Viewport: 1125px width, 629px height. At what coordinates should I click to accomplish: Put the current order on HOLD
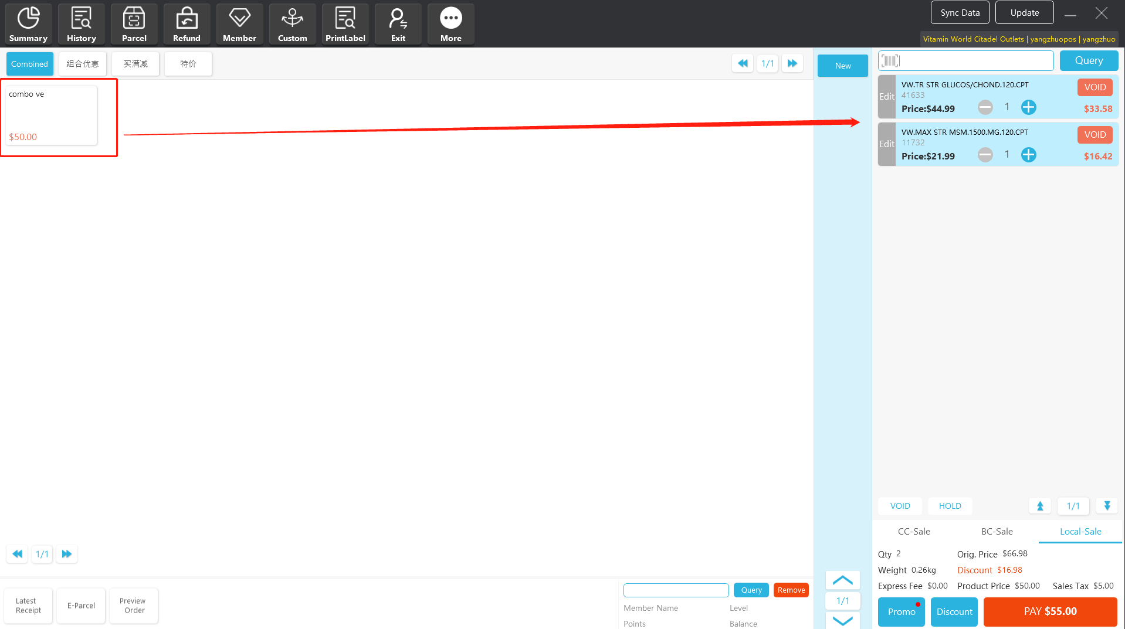click(950, 506)
